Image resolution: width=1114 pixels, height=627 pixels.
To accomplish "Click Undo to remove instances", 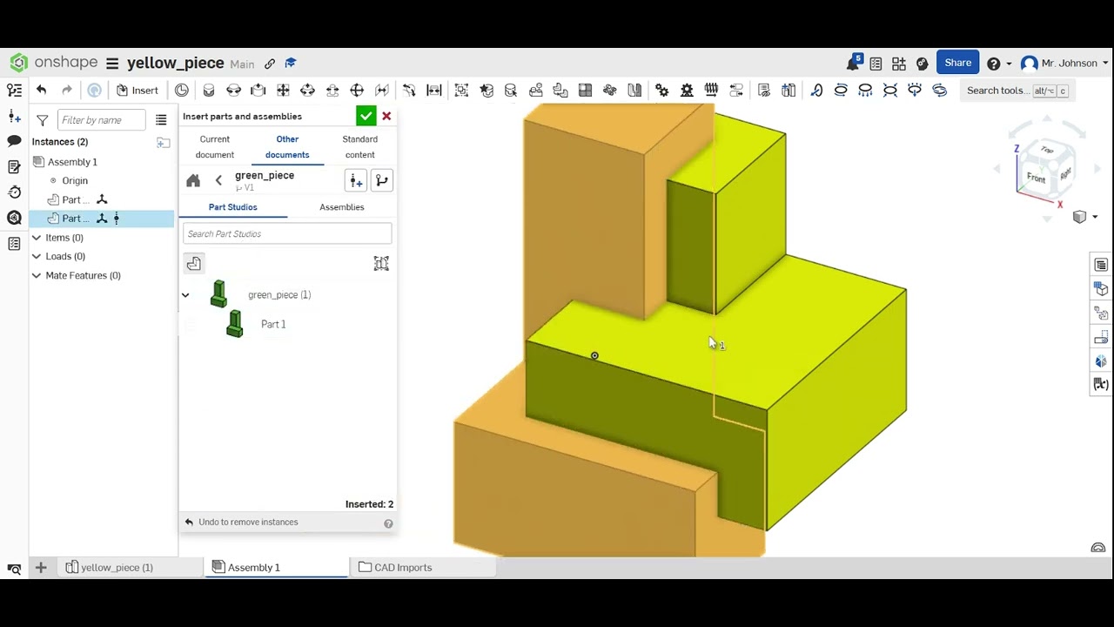I will [248, 522].
